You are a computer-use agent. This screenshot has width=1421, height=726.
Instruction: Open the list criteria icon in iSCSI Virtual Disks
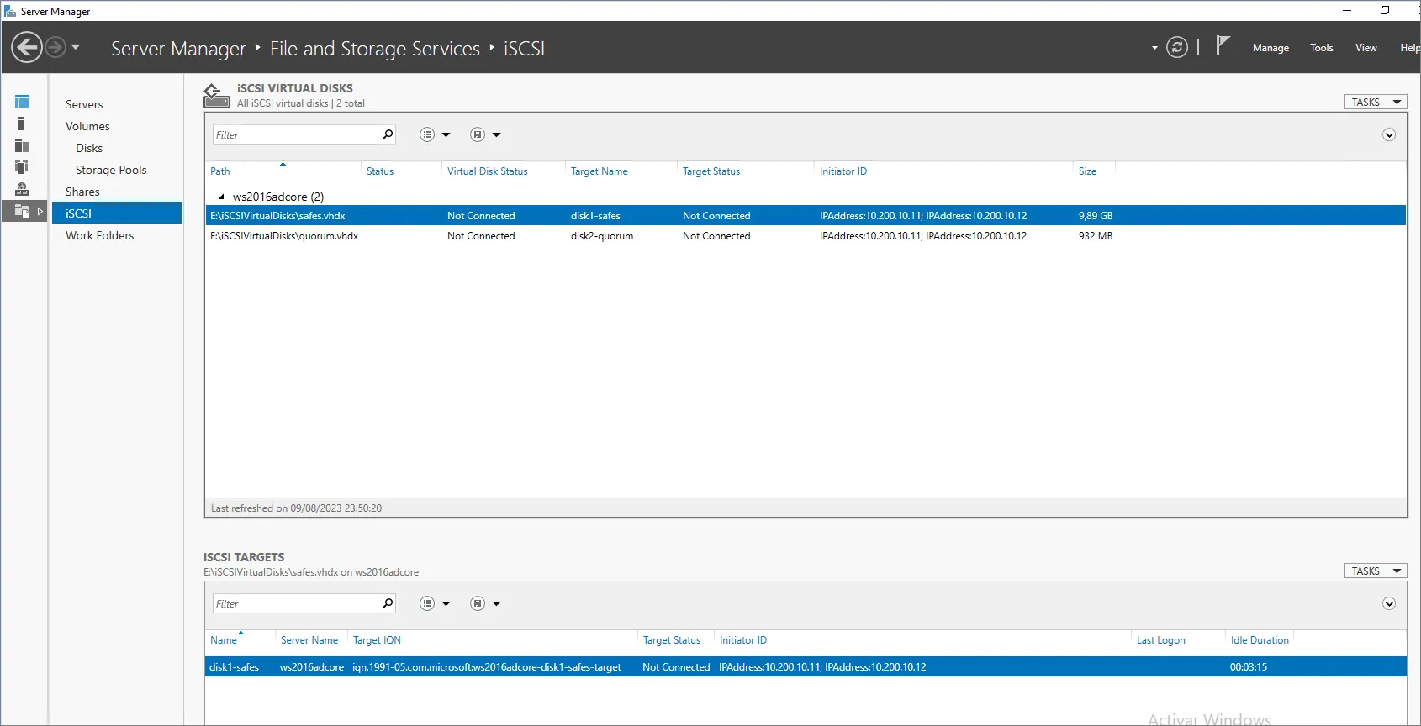pyautogui.click(x=427, y=134)
